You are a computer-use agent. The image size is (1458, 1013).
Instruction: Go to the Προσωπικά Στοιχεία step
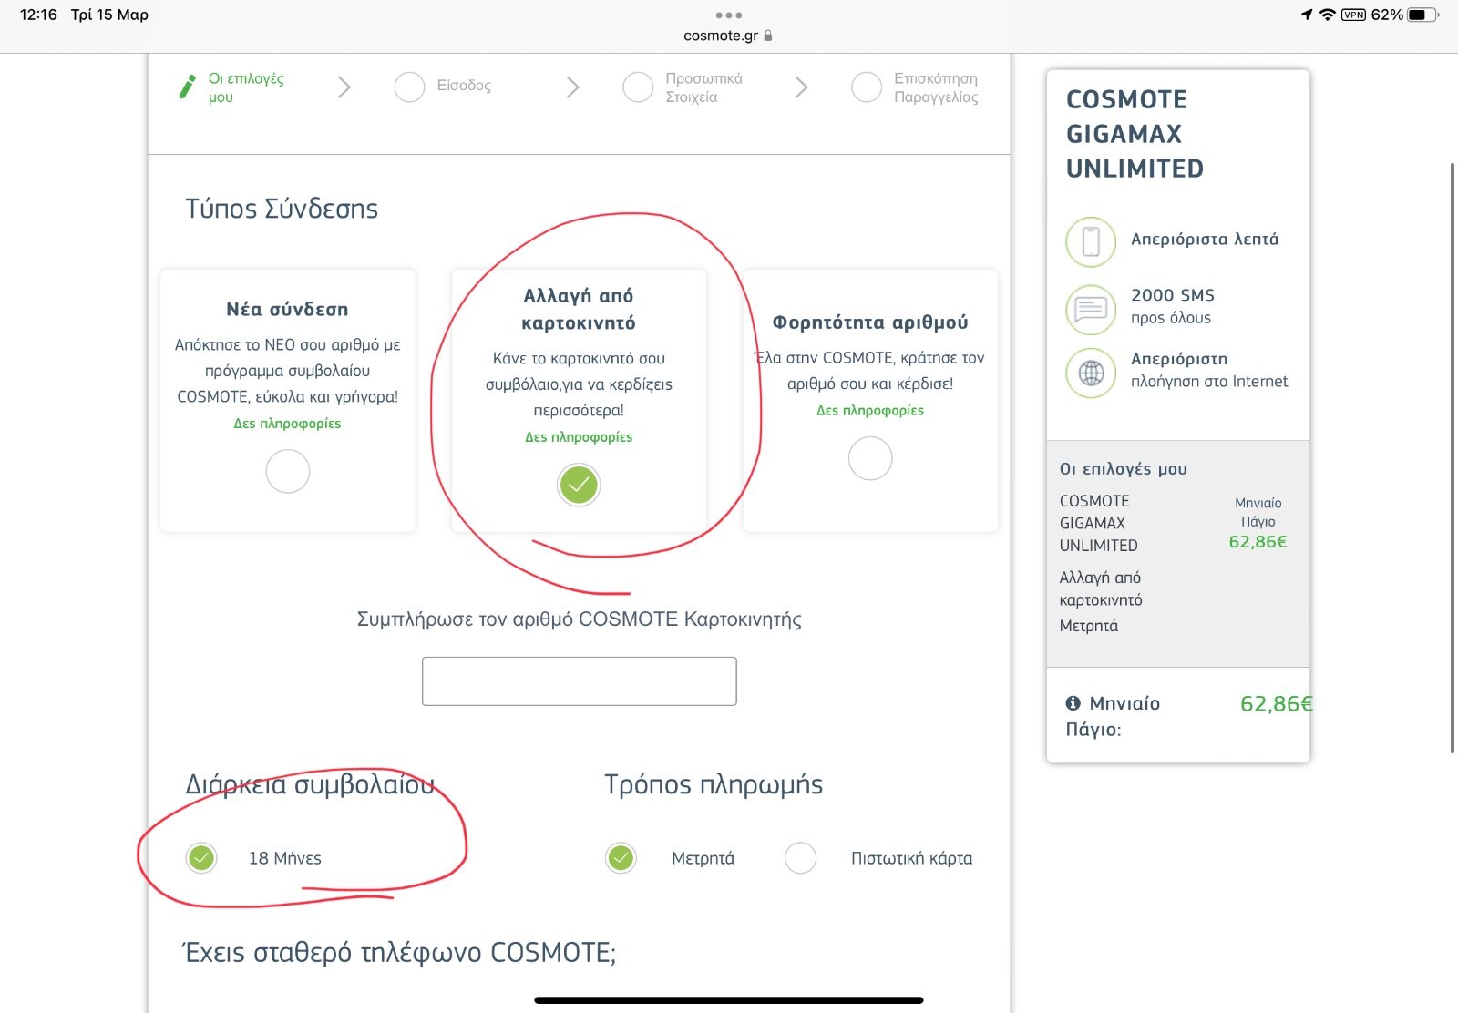tap(703, 87)
